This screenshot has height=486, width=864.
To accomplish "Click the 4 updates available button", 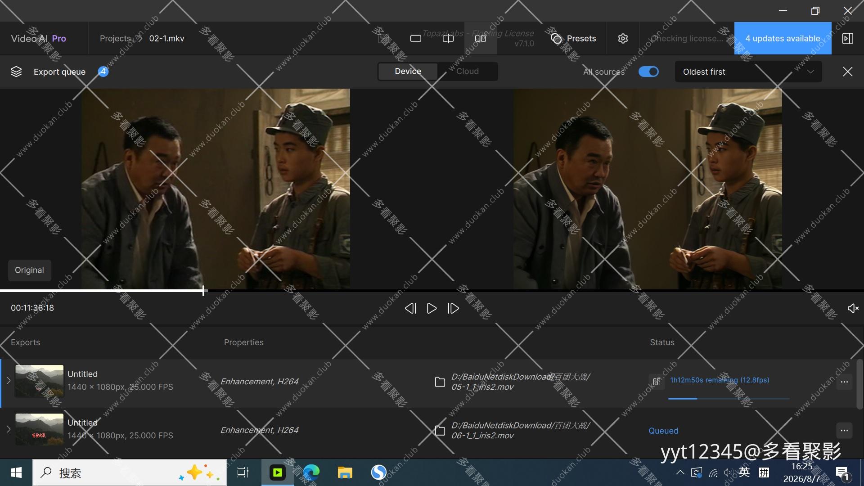I will click(783, 38).
